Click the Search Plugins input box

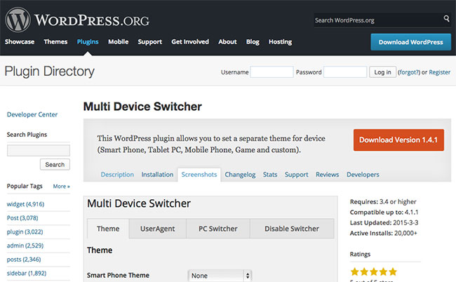pyautogui.click(x=39, y=150)
